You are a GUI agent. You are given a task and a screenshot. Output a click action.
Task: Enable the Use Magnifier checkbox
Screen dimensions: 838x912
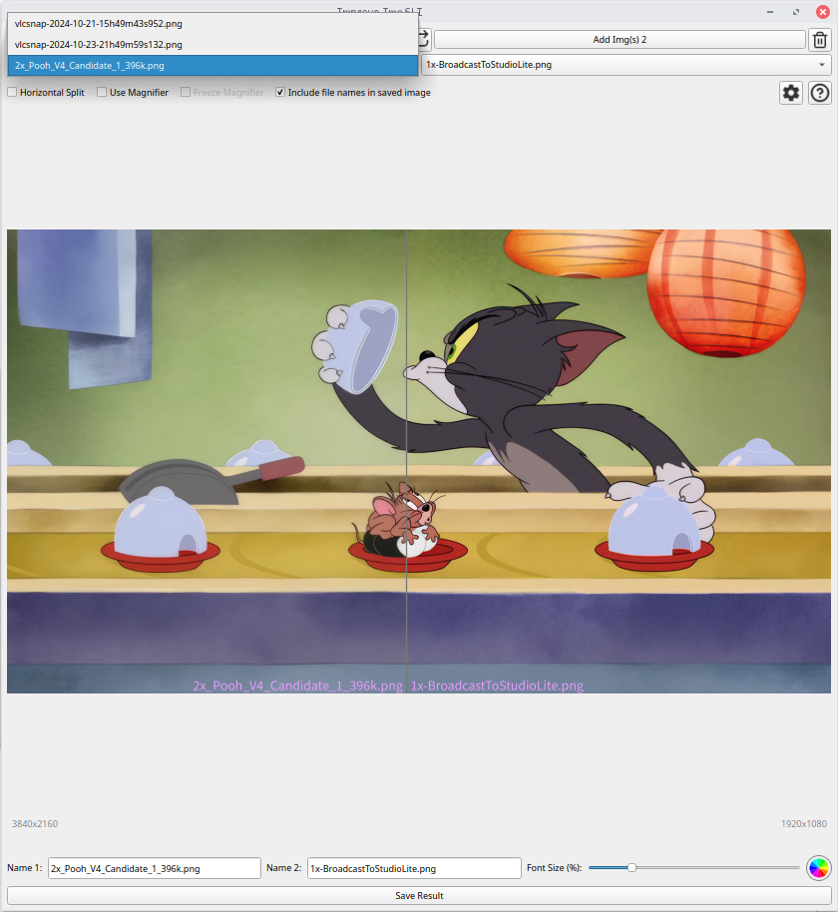(x=102, y=92)
